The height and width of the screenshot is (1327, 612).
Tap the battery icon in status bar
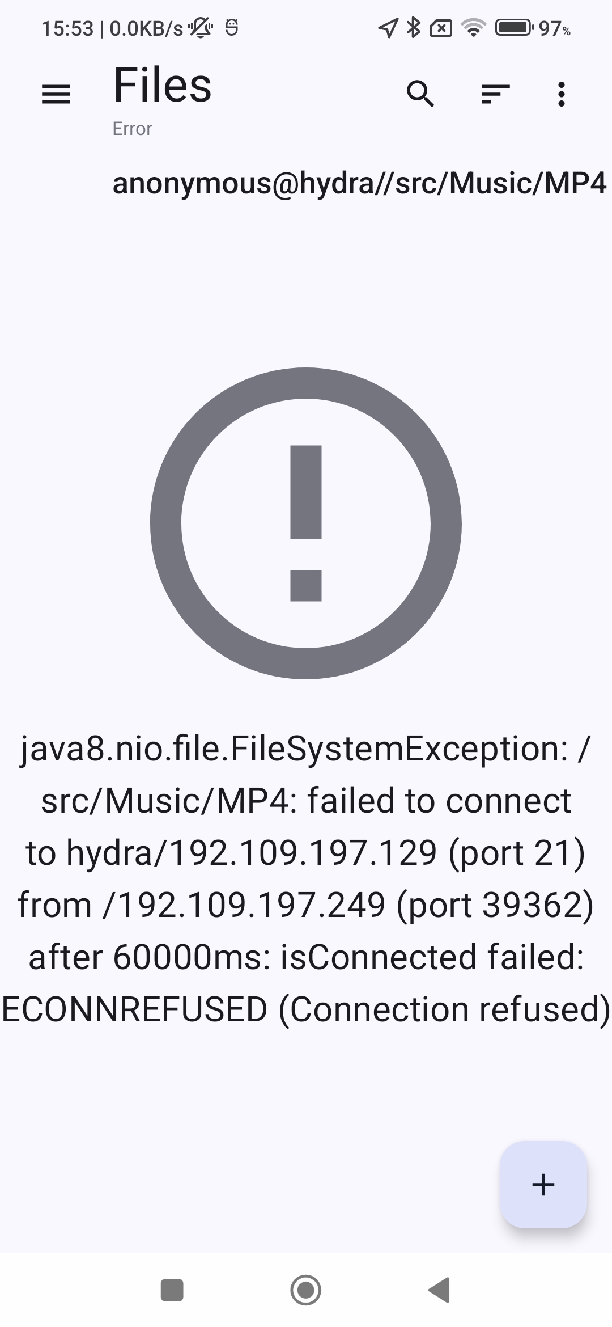point(513,27)
